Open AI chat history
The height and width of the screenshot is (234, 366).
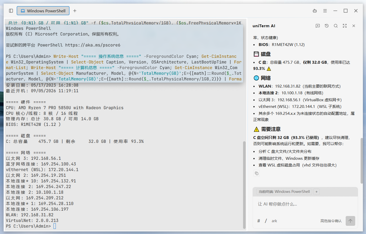pos(327,26)
